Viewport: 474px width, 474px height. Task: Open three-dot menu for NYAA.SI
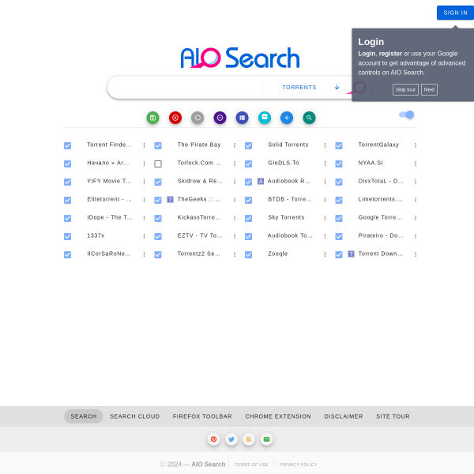[x=416, y=164]
